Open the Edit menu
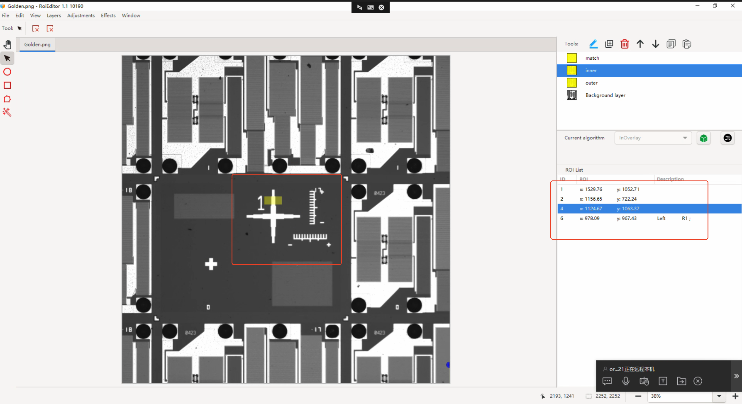This screenshot has height=404, width=742. point(20,15)
